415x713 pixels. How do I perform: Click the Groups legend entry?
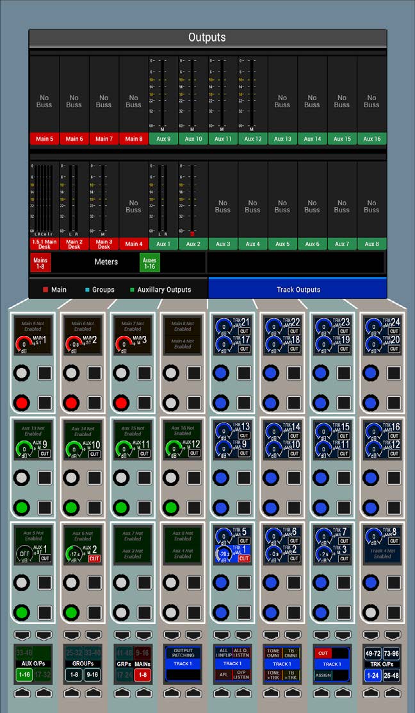click(x=99, y=289)
